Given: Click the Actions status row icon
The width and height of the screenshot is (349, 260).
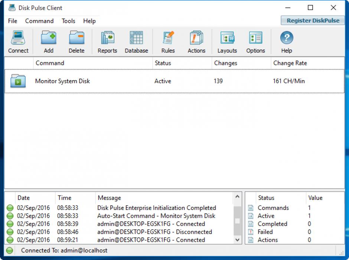Looking at the screenshot, I should pyautogui.click(x=251, y=240).
